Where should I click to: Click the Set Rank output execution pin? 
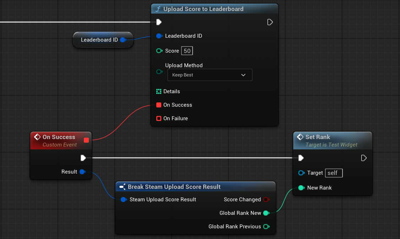tap(364, 158)
